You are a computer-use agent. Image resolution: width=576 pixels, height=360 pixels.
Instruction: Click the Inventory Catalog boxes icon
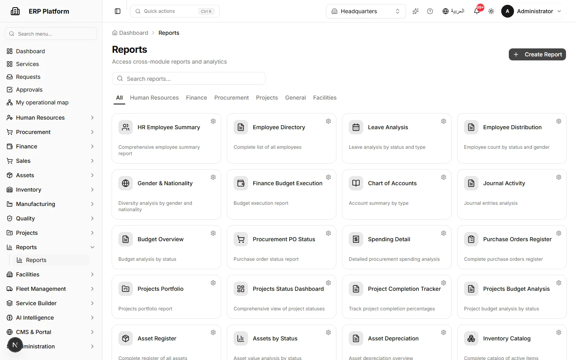[471, 338]
